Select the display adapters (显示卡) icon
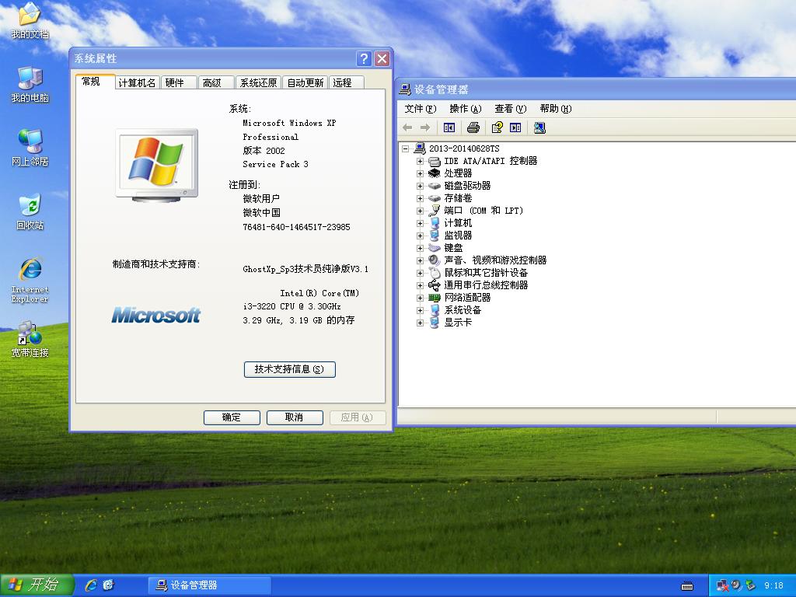Viewport: 796px width, 597px height. pyautogui.click(x=435, y=323)
